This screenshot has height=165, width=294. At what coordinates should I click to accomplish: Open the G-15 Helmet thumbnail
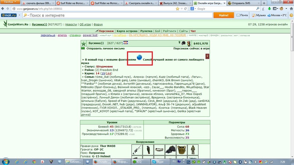pyautogui.click(x=170, y=150)
